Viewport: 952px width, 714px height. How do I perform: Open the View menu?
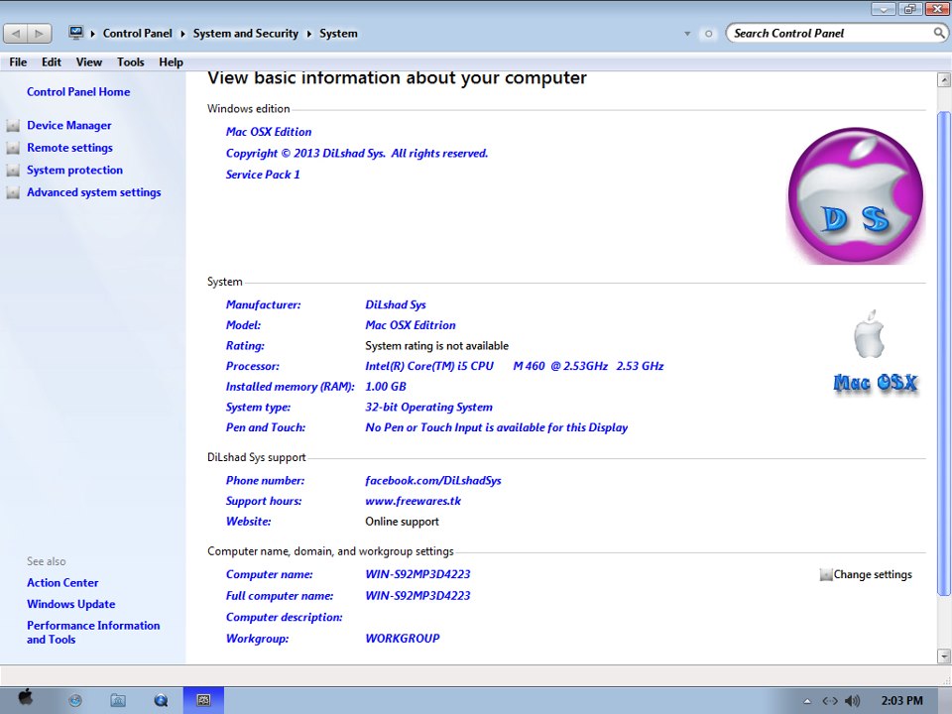[88, 61]
